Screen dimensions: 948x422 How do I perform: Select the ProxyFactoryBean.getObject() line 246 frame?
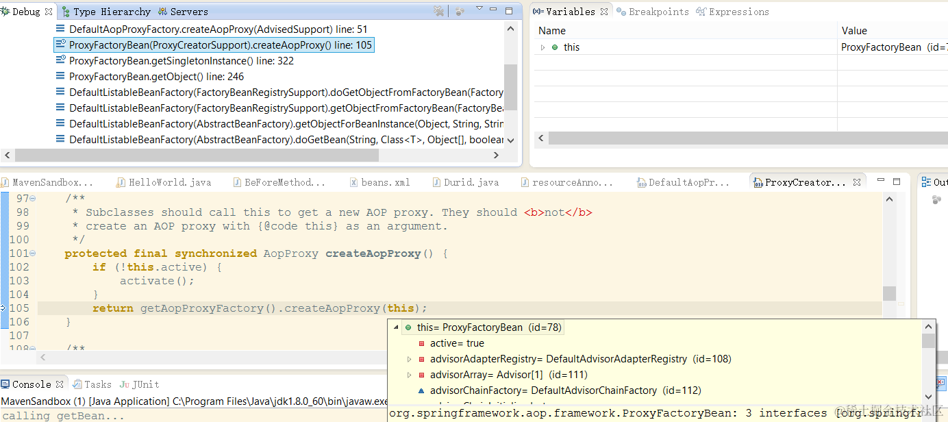[149, 77]
